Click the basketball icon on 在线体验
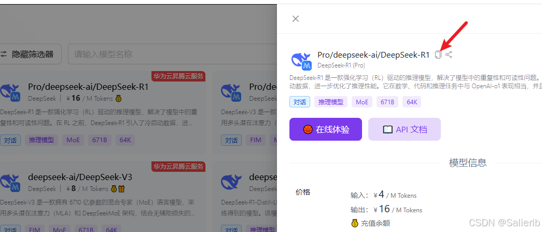Screen dimensions: 542x232 pos(308,129)
